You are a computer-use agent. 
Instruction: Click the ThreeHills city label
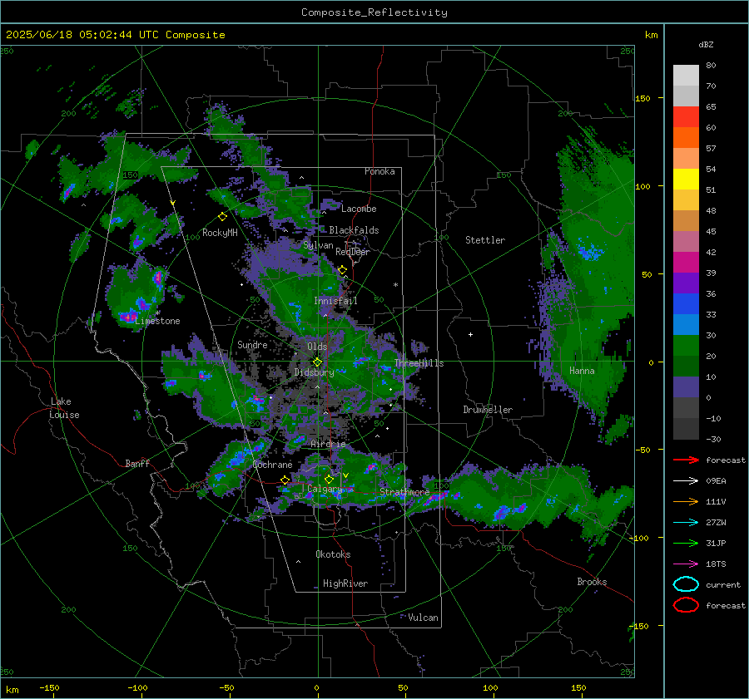[x=419, y=363]
